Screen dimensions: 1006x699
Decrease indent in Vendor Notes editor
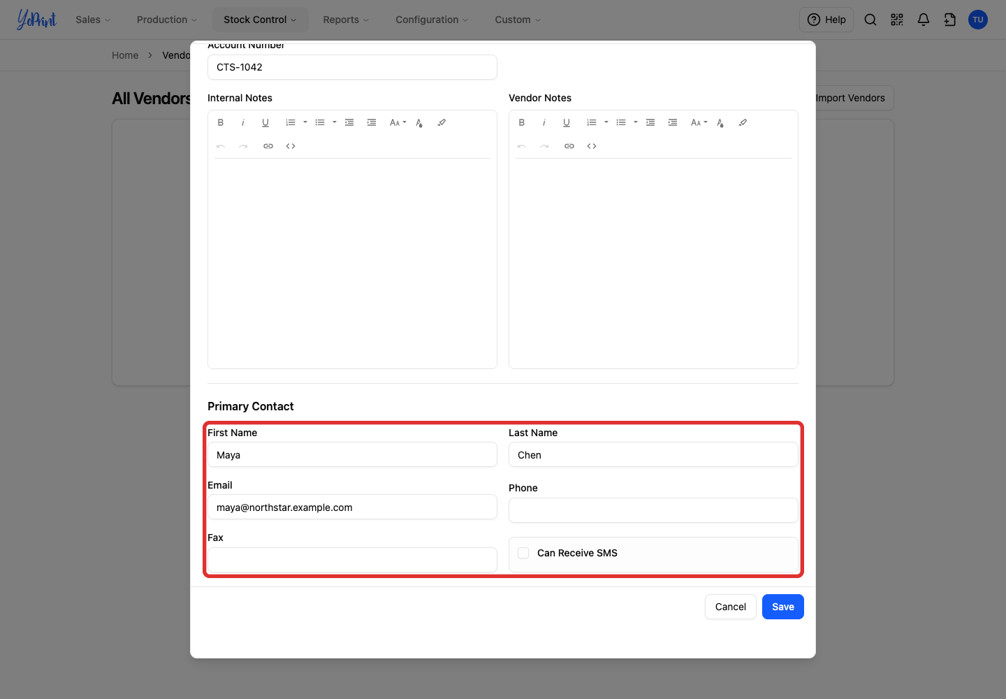point(650,122)
